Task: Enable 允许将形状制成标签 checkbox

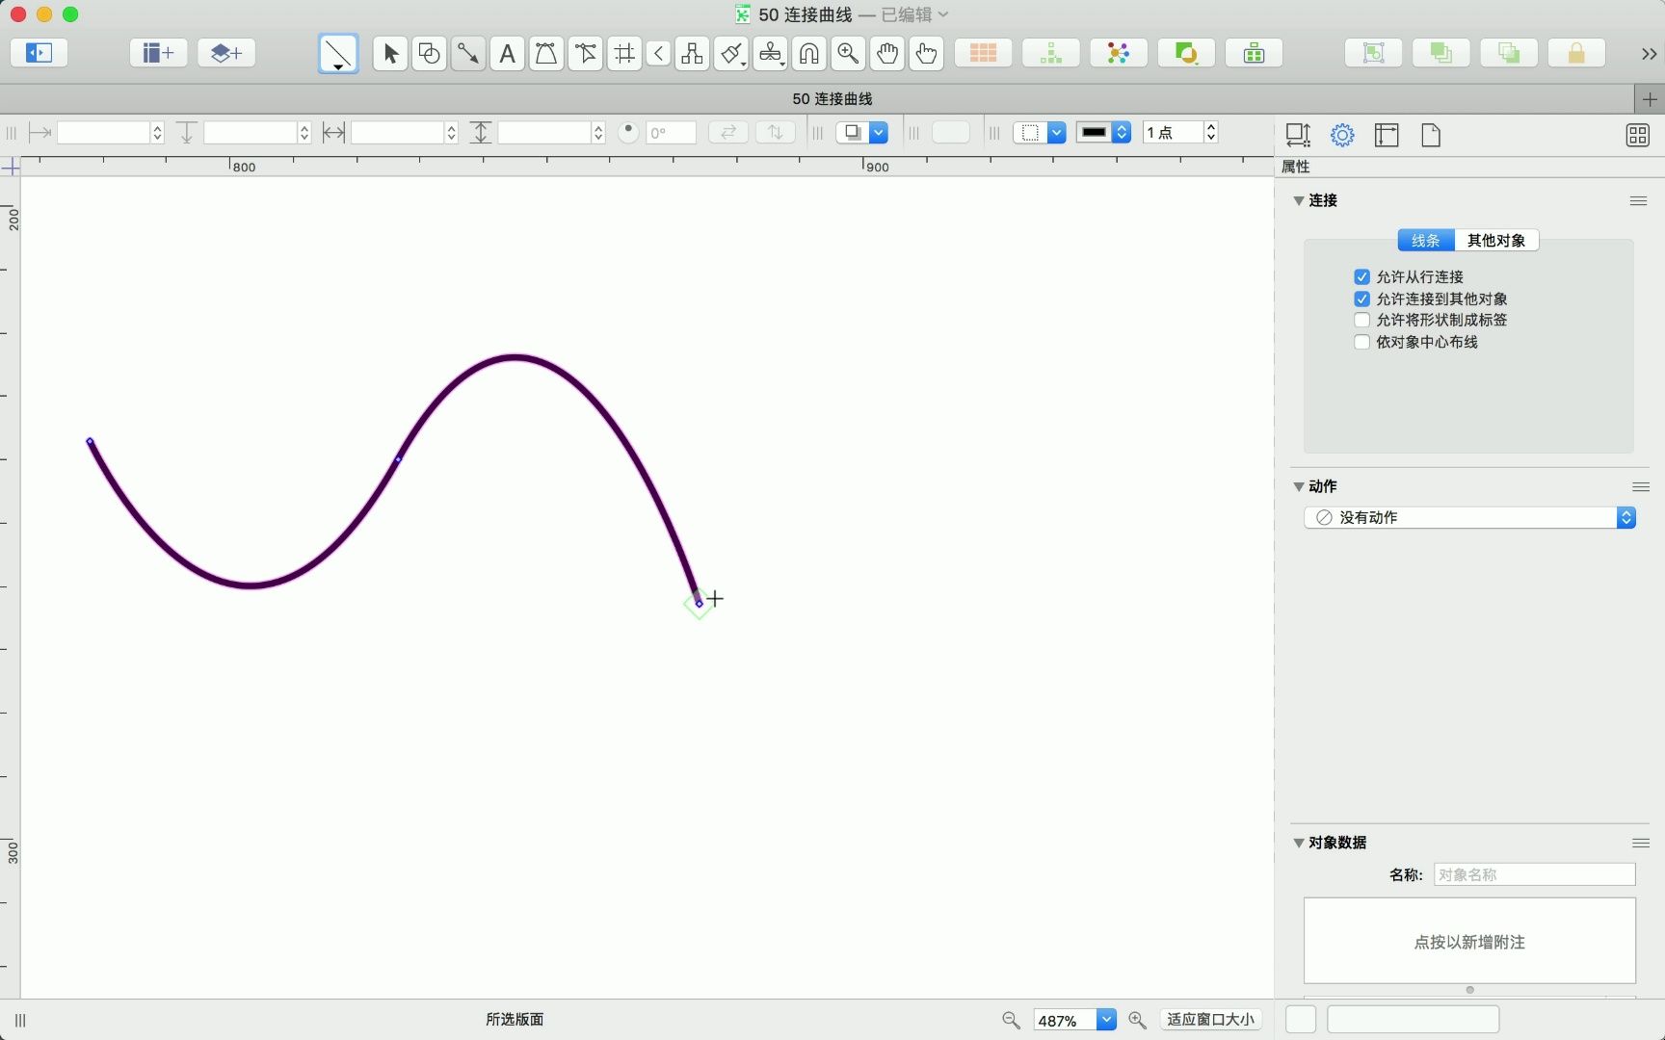Action: 1361,320
